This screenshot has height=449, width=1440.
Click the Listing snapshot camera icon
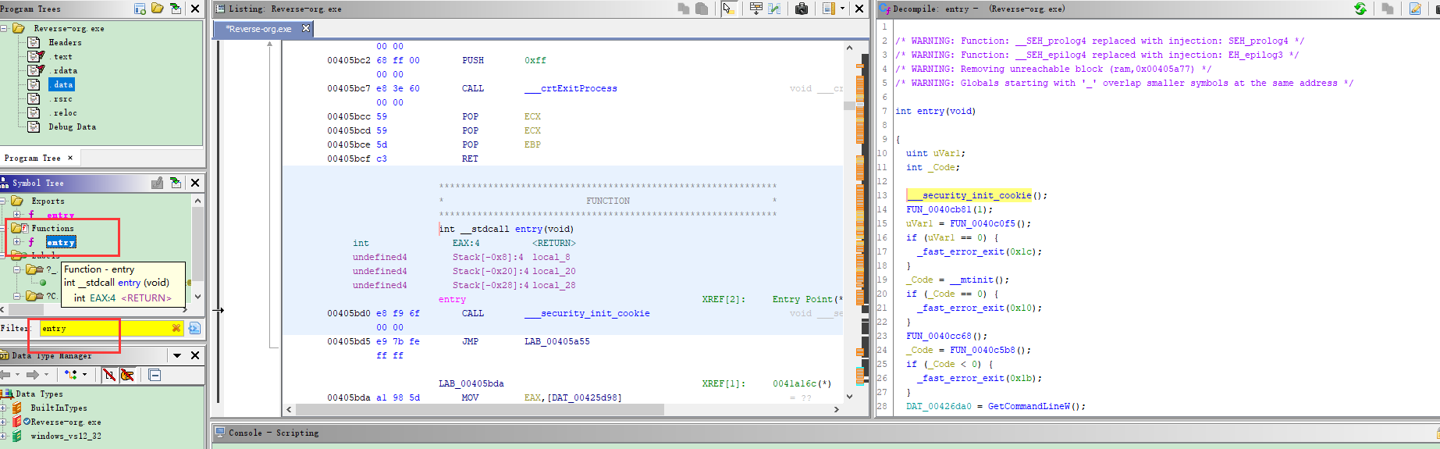point(801,9)
